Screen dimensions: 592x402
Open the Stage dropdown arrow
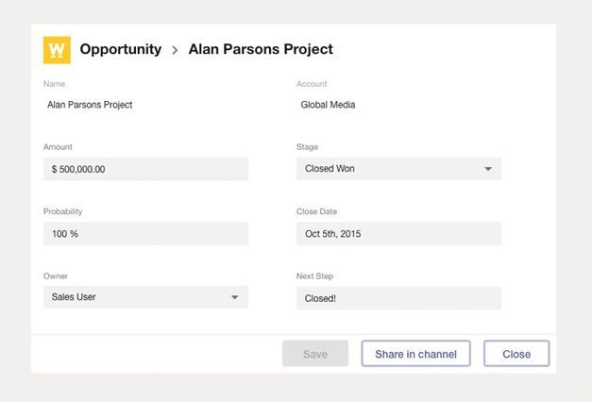pyautogui.click(x=488, y=169)
